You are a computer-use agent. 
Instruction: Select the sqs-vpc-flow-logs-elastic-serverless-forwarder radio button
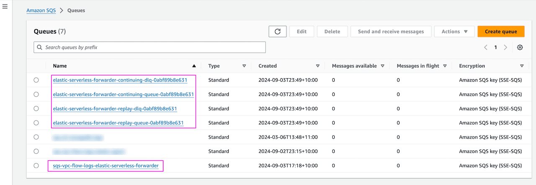[x=36, y=165]
